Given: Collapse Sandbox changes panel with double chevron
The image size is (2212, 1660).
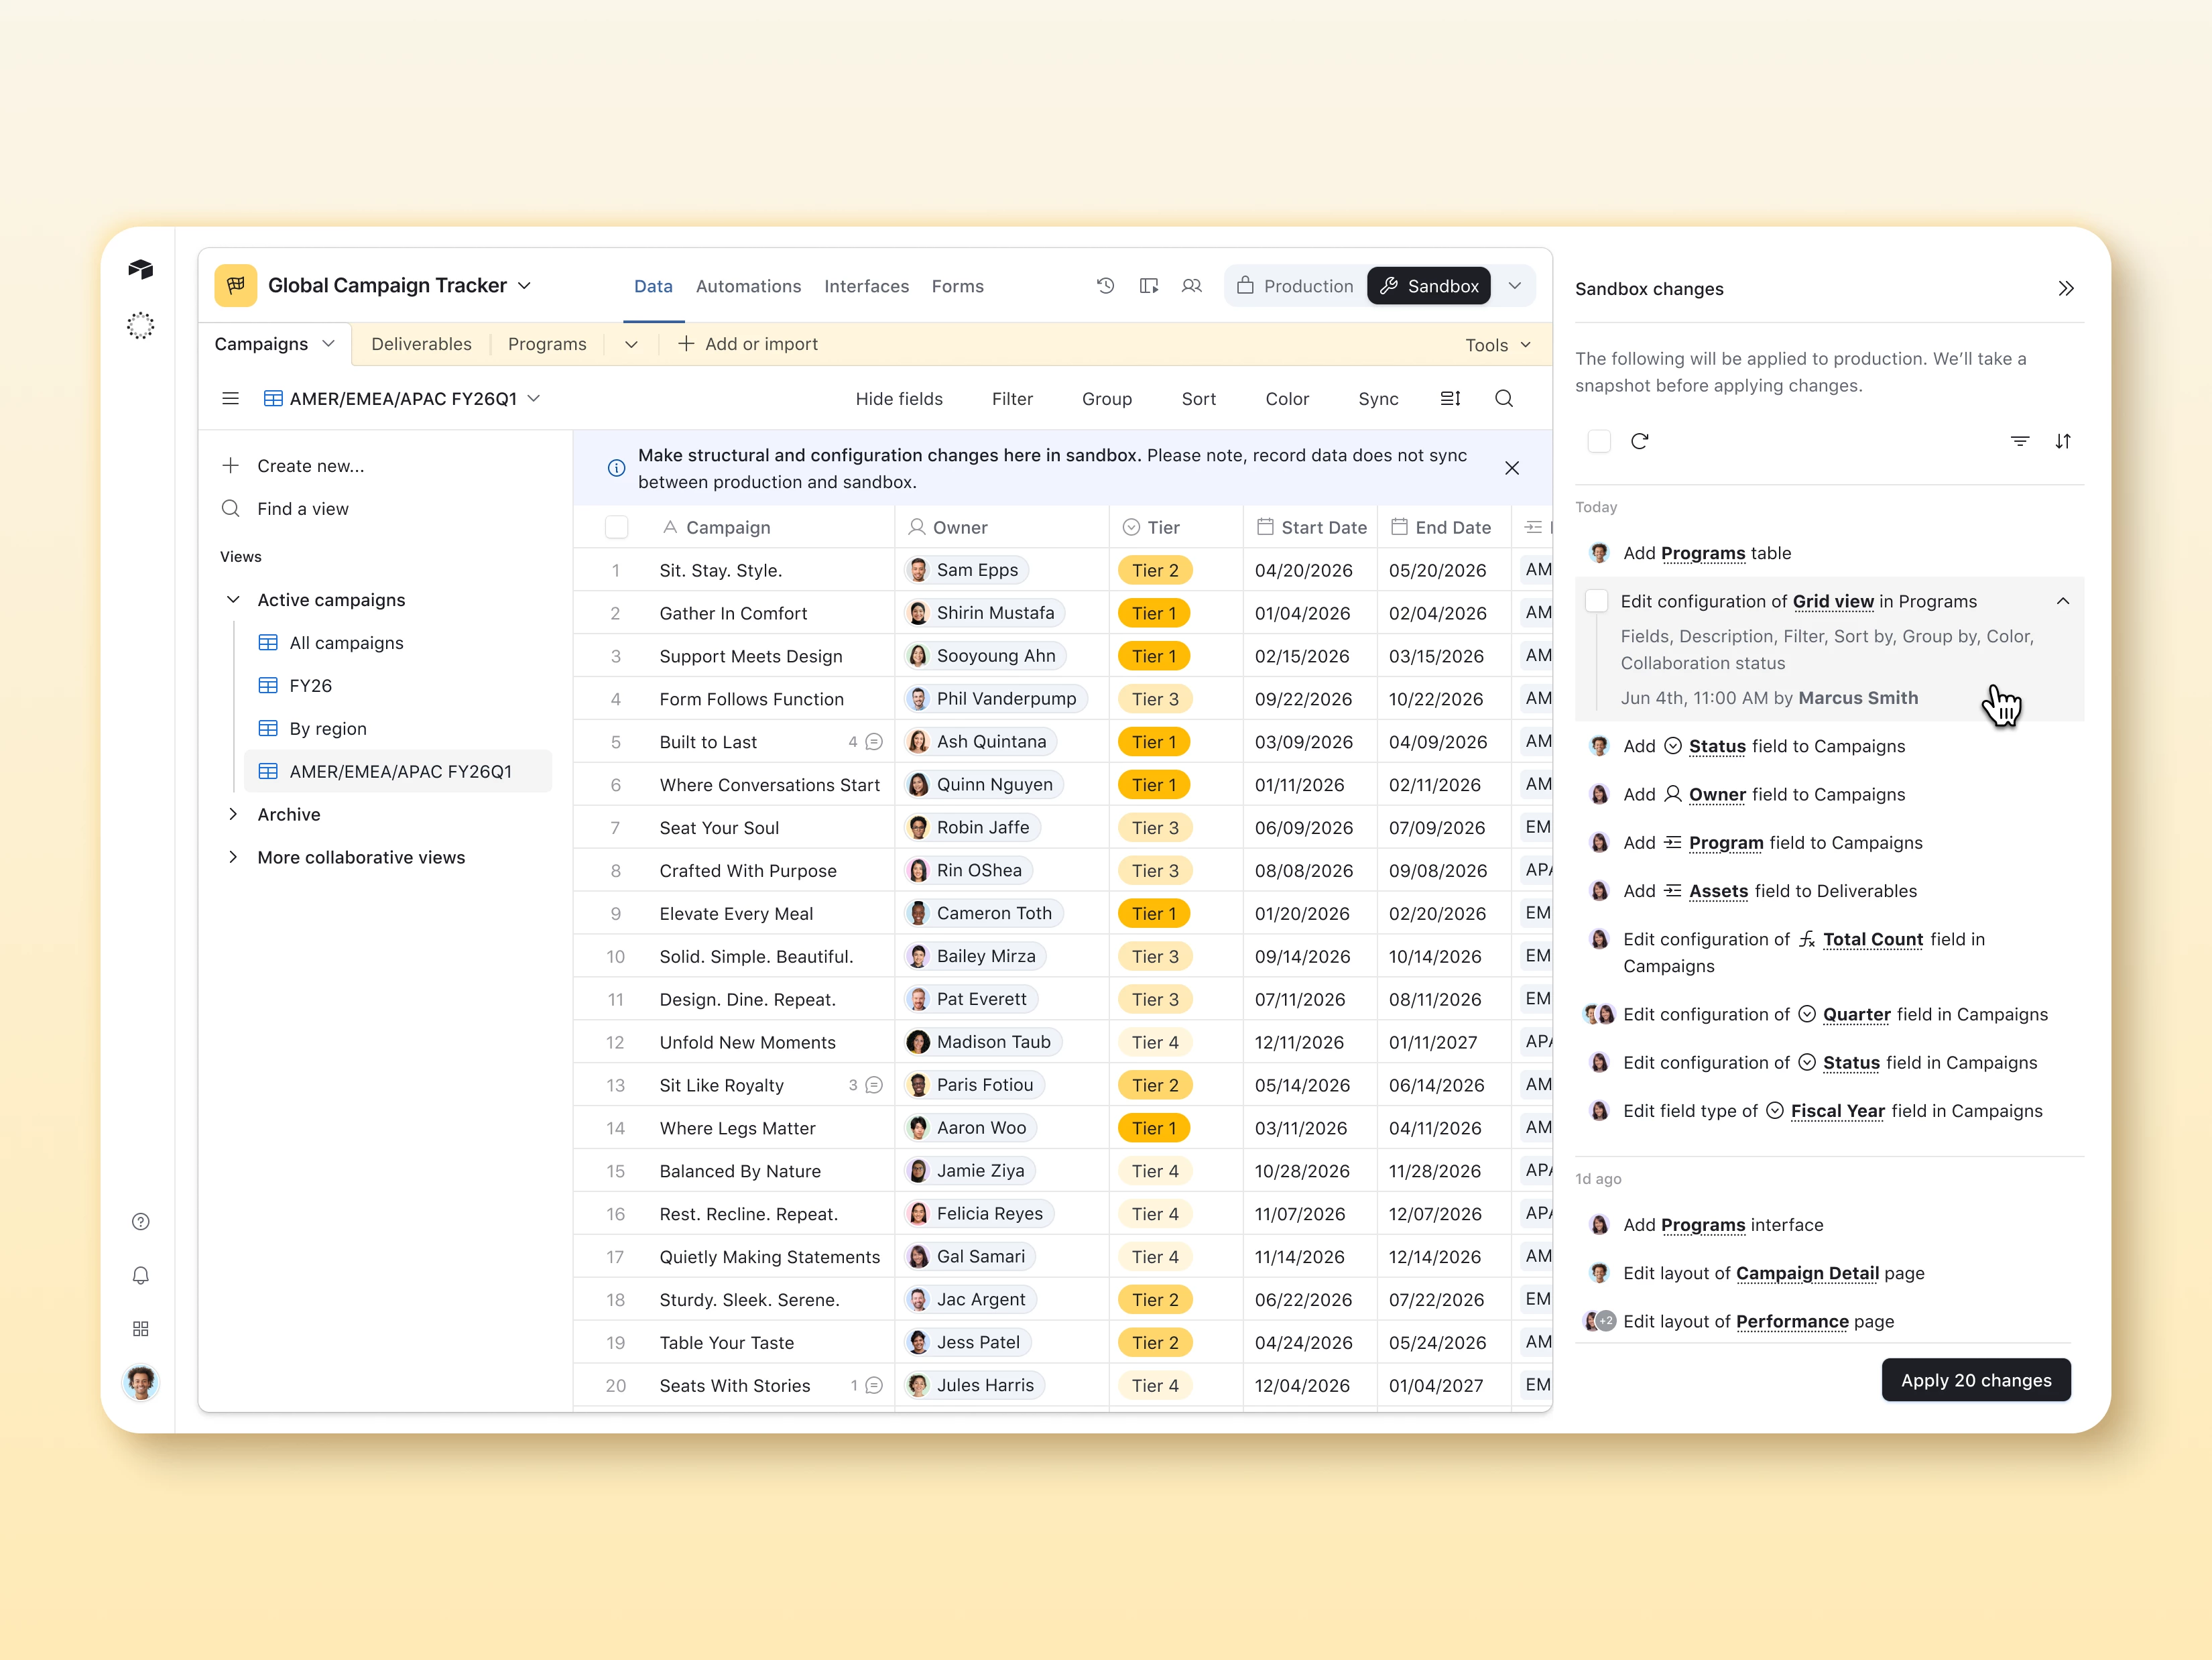Looking at the screenshot, I should pos(2065,289).
